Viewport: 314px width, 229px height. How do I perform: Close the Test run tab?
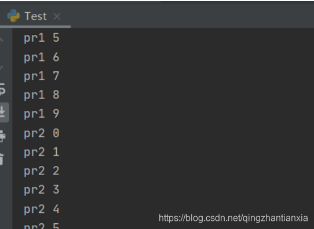(x=57, y=16)
